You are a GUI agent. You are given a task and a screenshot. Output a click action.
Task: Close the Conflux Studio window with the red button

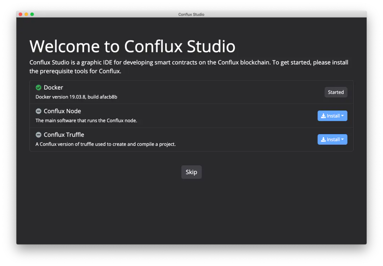tap(21, 15)
